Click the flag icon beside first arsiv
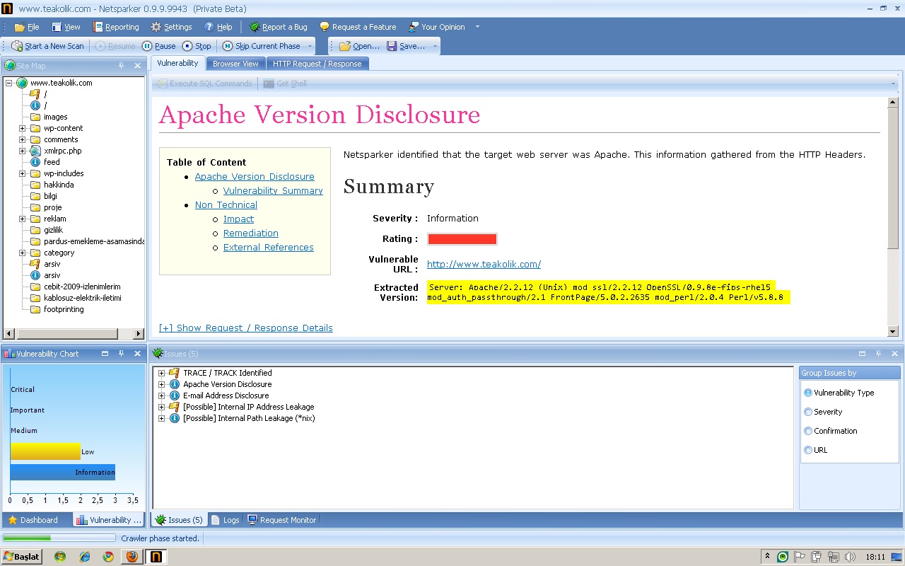This screenshot has height=566, width=905. click(x=35, y=264)
